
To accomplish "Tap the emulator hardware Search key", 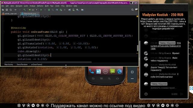I will point(109,79).
